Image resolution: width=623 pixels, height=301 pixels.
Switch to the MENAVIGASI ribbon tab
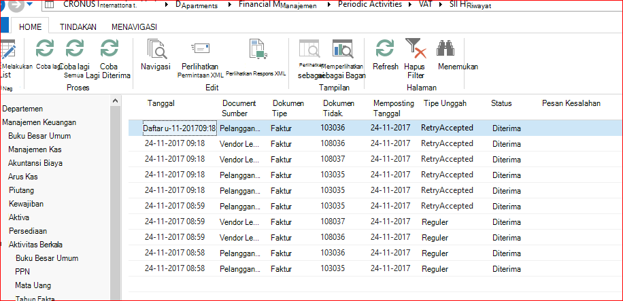click(x=134, y=27)
